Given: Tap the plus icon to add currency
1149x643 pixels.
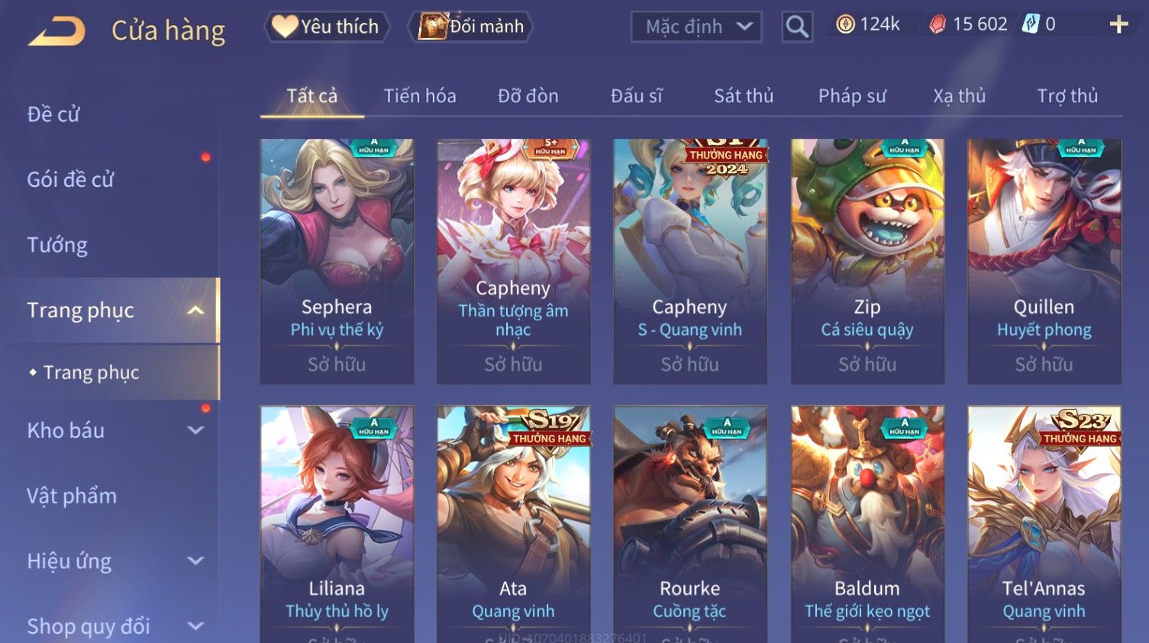Looking at the screenshot, I should [1118, 24].
